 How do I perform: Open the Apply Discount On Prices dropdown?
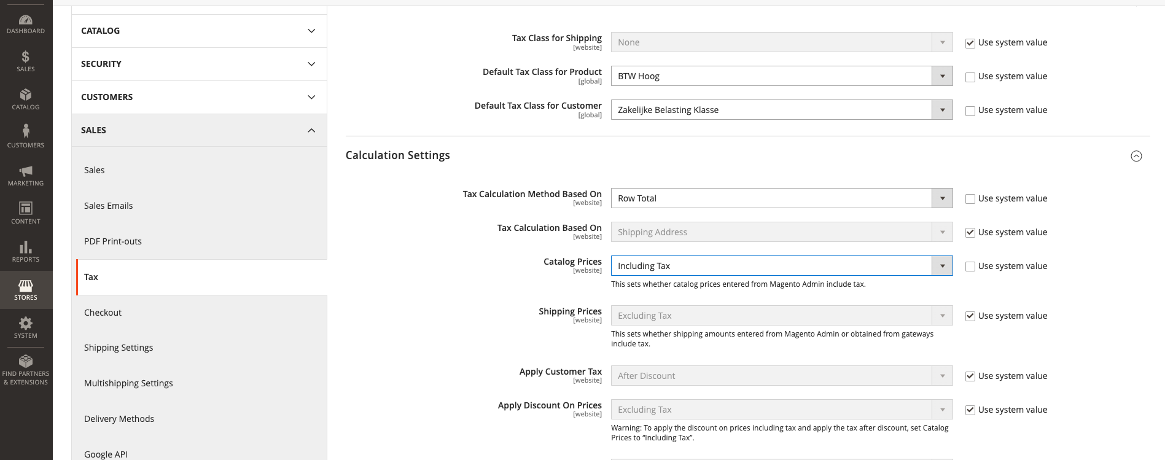pyautogui.click(x=782, y=410)
